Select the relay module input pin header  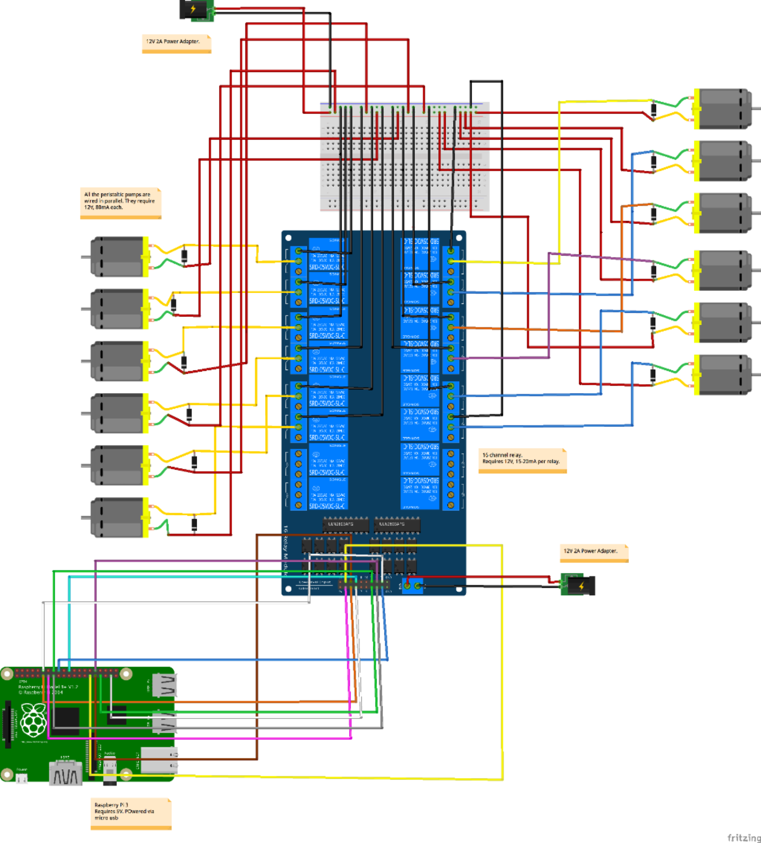click(364, 584)
